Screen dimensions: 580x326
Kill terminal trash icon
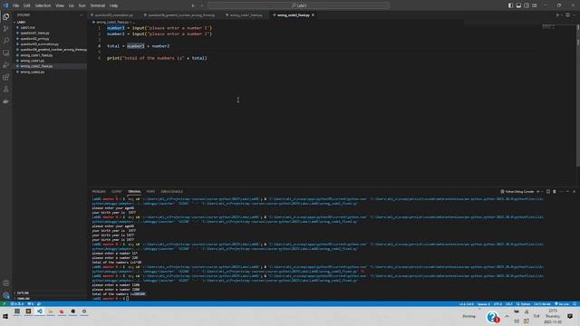[554, 191]
